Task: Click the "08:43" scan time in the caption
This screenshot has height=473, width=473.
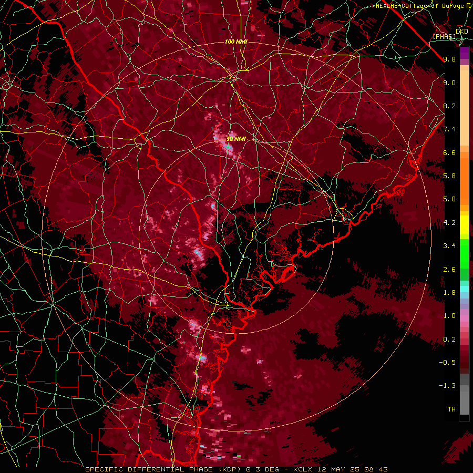Action: point(376,469)
